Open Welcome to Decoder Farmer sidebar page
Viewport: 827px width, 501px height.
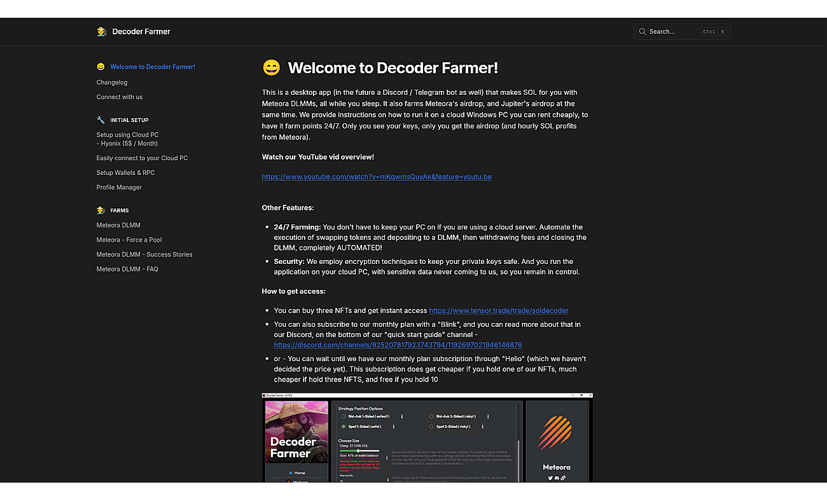tap(153, 67)
